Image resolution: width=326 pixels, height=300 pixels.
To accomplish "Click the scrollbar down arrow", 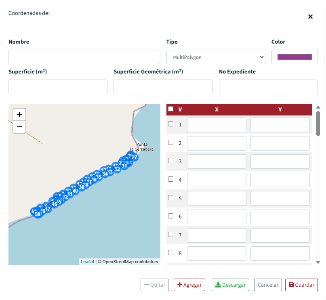I will pos(318,262).
